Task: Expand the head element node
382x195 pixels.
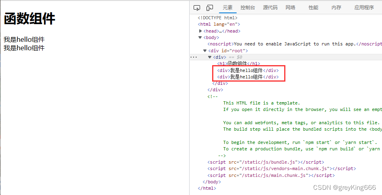Action: [x=200, y=31]
